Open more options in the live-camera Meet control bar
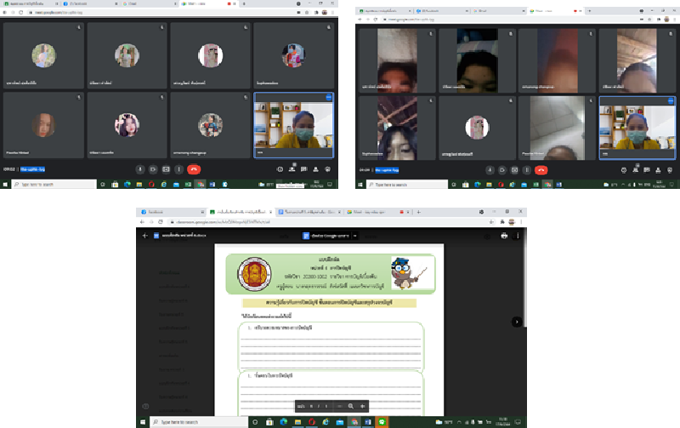Image resolution: width=680 pixels, height=428 pixels. pyautogui.click(x=528, y=169)
